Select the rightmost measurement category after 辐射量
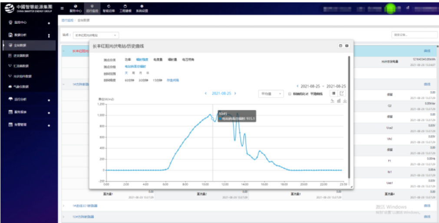 188,59
